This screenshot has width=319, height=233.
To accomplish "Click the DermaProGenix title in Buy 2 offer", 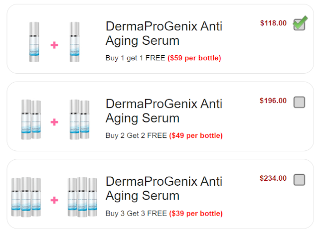I will coord(164,111).
